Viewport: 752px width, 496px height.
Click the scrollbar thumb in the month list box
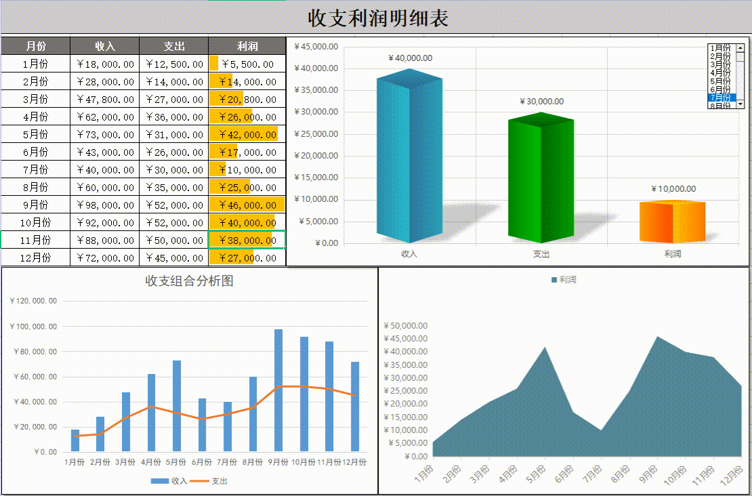(740, 58)
